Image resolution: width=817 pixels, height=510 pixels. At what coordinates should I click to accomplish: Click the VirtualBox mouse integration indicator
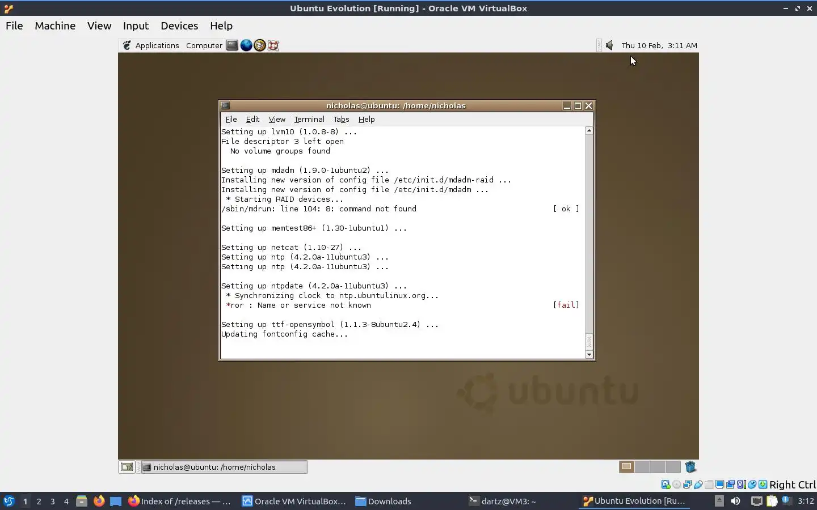(752, 484)
